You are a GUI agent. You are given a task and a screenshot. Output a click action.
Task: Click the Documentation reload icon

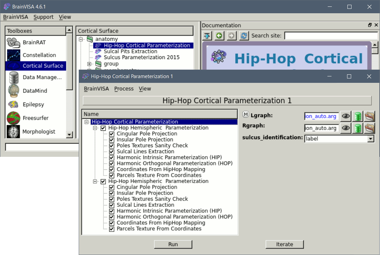pyautogui.click(x=244, y=36)
